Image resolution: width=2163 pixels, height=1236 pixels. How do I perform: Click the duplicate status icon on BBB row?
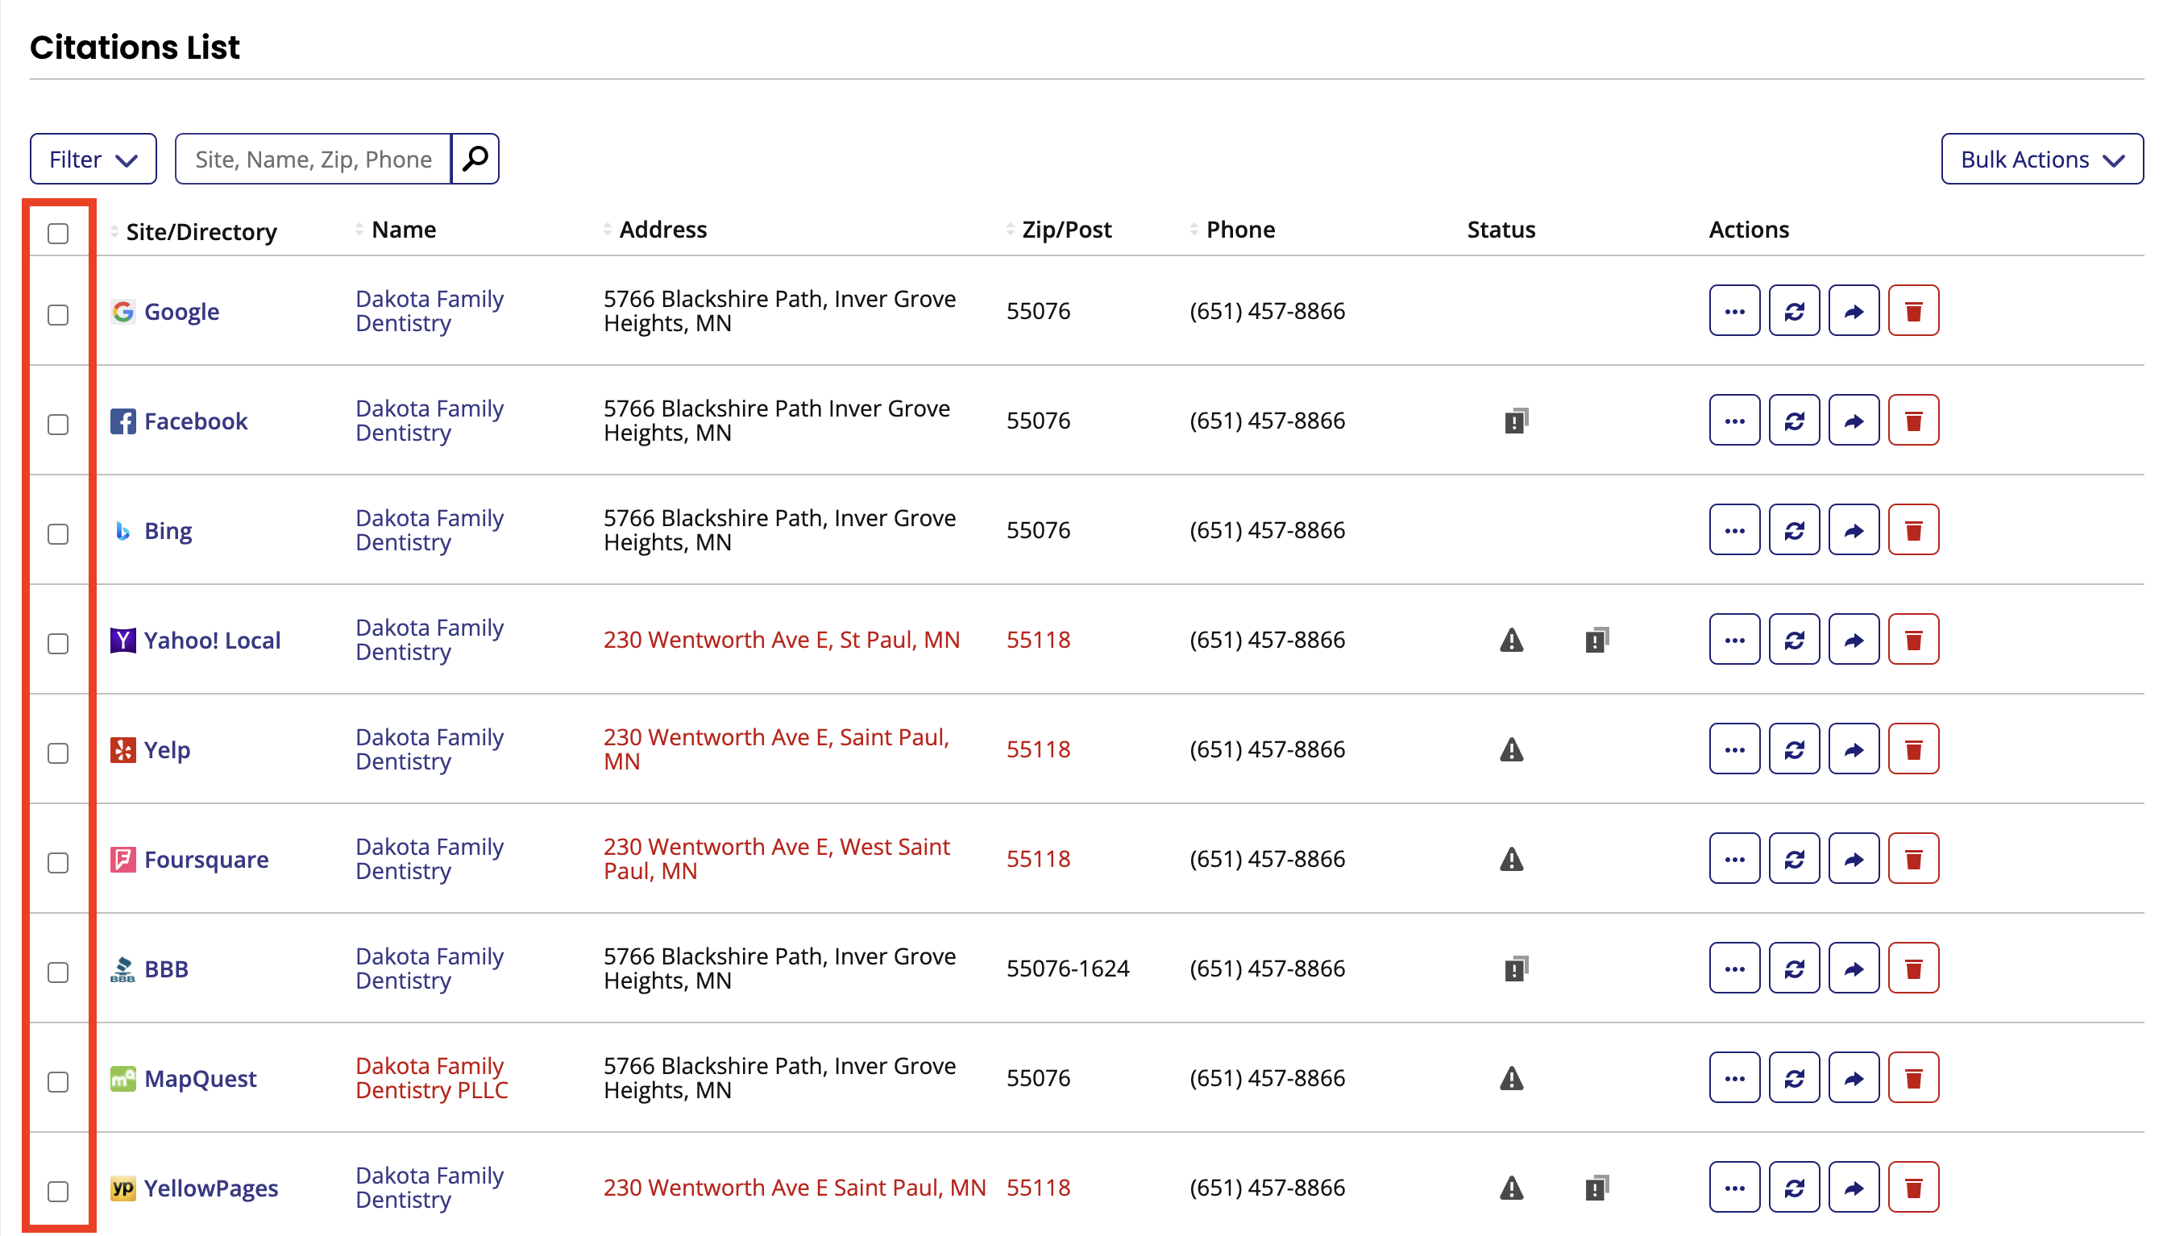pos(1515,968)
